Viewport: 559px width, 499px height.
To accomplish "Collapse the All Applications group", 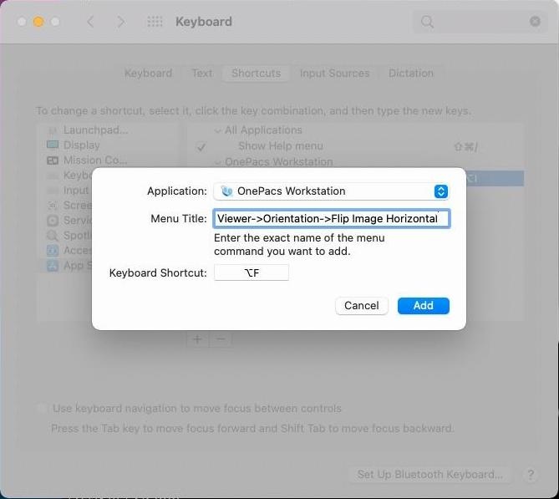I will pos(217,131).
